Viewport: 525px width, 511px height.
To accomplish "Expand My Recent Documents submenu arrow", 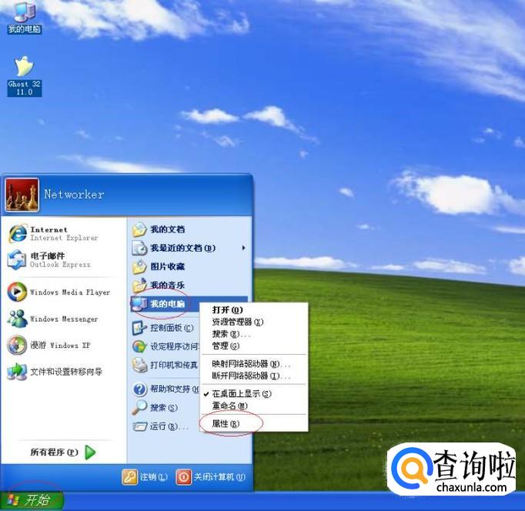I will click(243, 248).
